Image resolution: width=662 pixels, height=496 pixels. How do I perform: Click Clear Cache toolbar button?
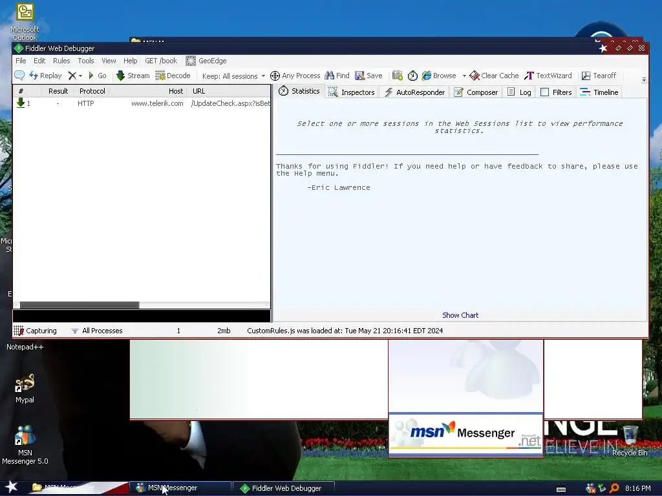494,76
